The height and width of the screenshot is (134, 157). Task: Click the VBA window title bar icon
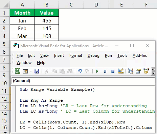(16, 46)
